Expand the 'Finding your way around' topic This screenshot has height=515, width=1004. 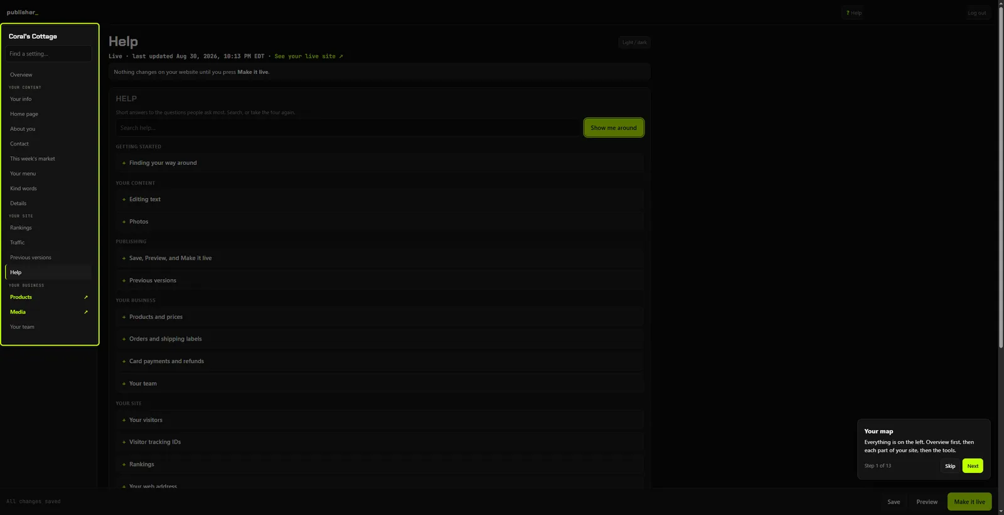coord(380,163)
